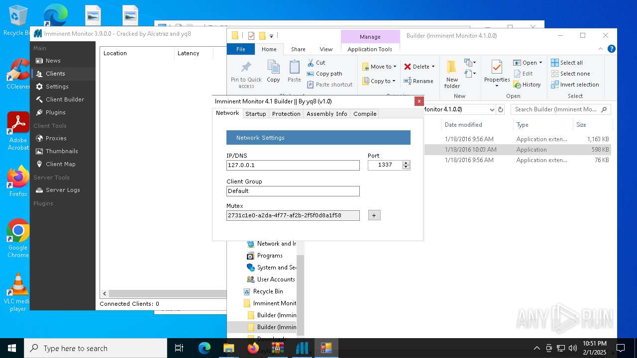Open Thumbnails under Client Tools
This screenshot has height=358, width=637.
tap(62, 151)
